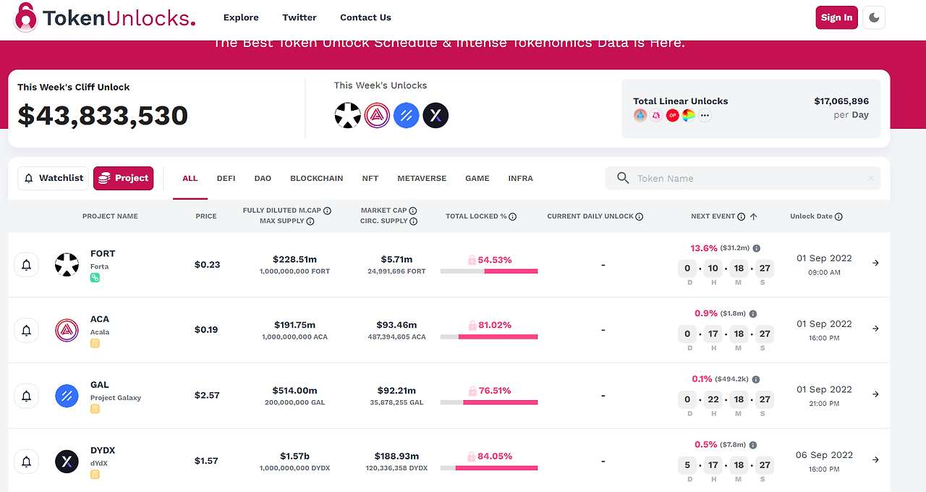
Task: Click dYdX icon in This Week's Unlocks
Action: [436, 115]
